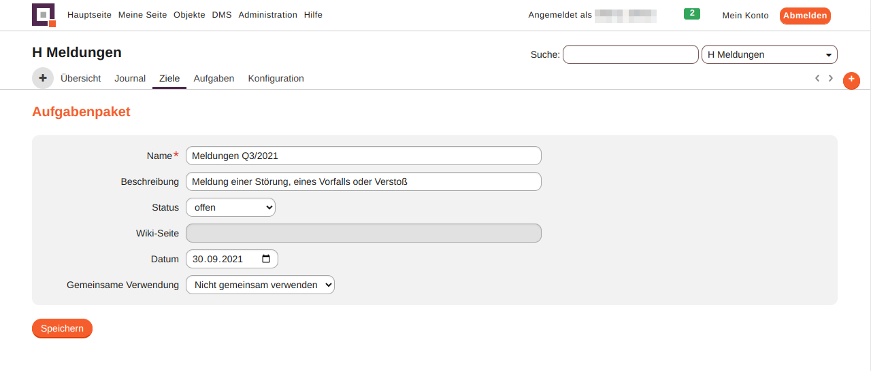The height and width of the screenshot is (371, 871).
Task: Open the Administration menu
Action: [267, 15]
